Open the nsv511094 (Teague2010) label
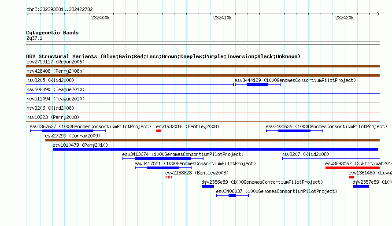This screenshot has height=226, width=392. (55, 99)
